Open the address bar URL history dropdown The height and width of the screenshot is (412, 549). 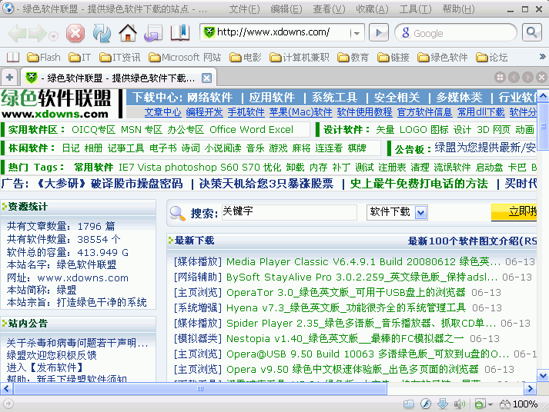coord(357,33)
